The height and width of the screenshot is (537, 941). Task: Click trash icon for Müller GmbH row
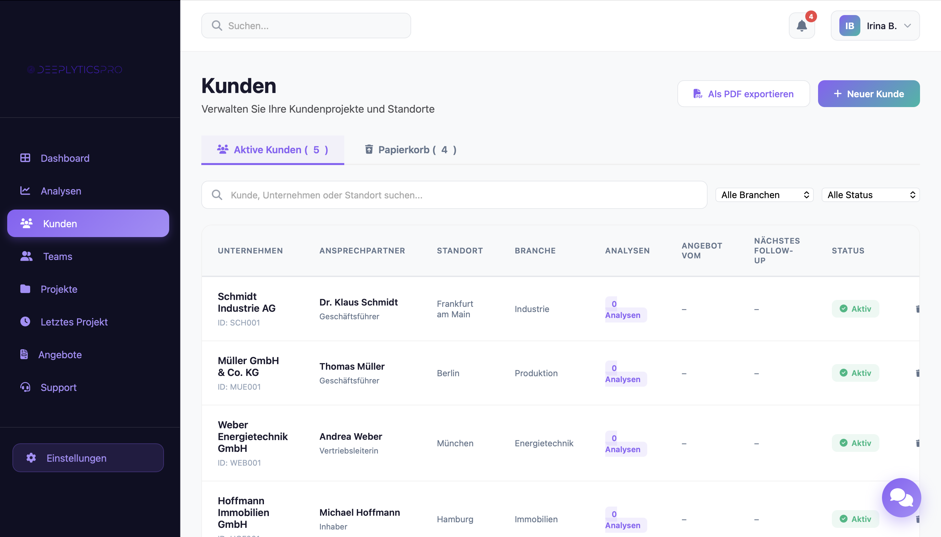pos(917,373)
